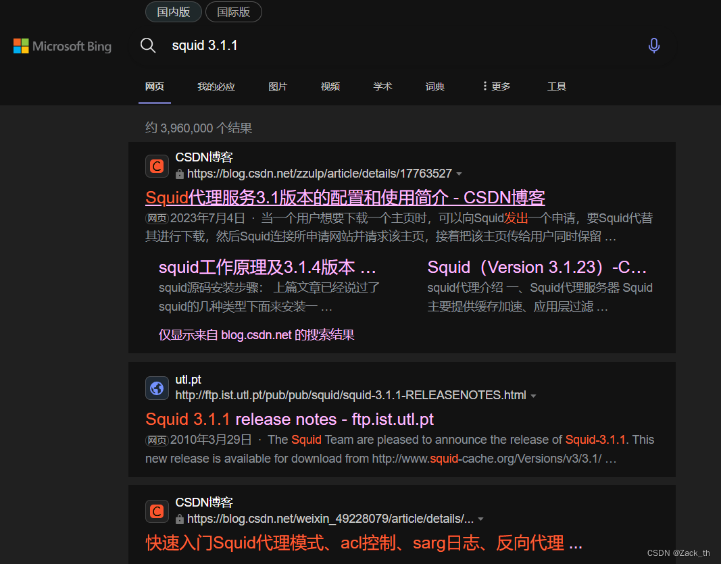Click the first result's CSDN博客 site name

click(x=204, y=157)
